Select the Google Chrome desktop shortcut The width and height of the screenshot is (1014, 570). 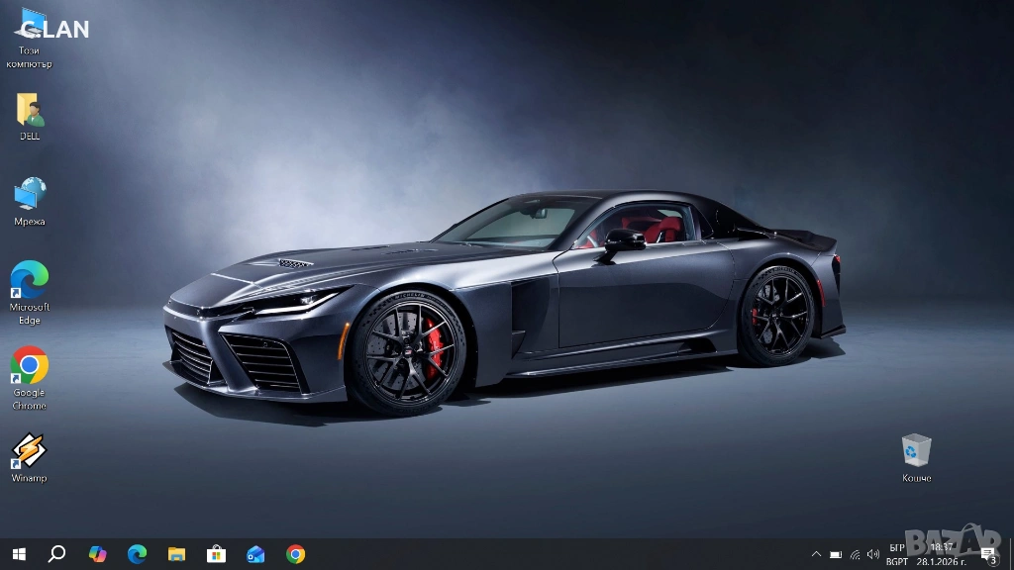tap(29, 367)
